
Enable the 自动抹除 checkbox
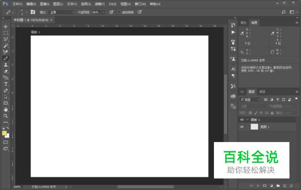click(119, 12)
